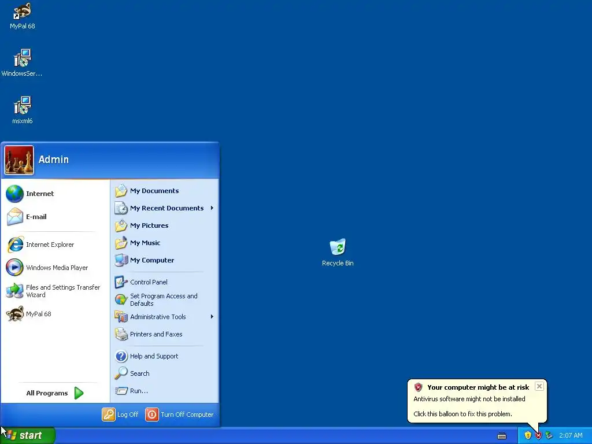This screenshot has height=444, width=592.
Task: Click the 'Your computer might be at risk' title
Action: 478,387
